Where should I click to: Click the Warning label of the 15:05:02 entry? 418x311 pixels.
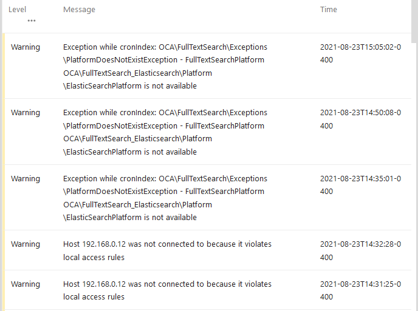tap(26, 47)
